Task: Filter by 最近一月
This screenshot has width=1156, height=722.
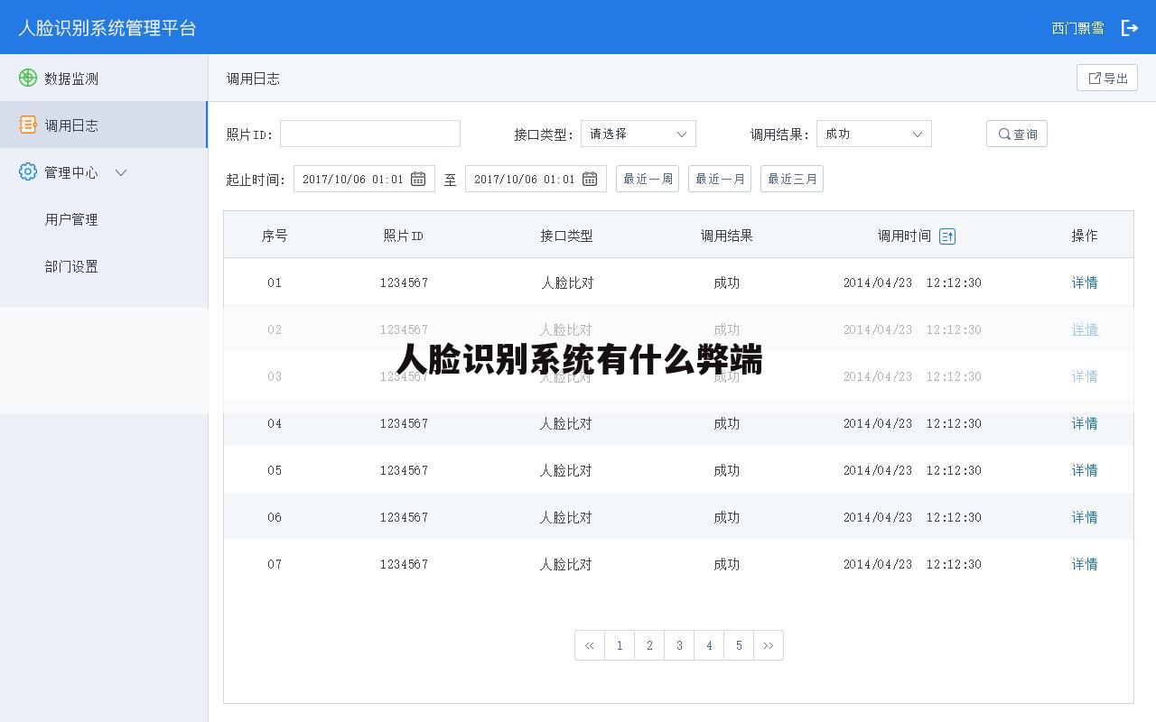Action: click(720, 179)
